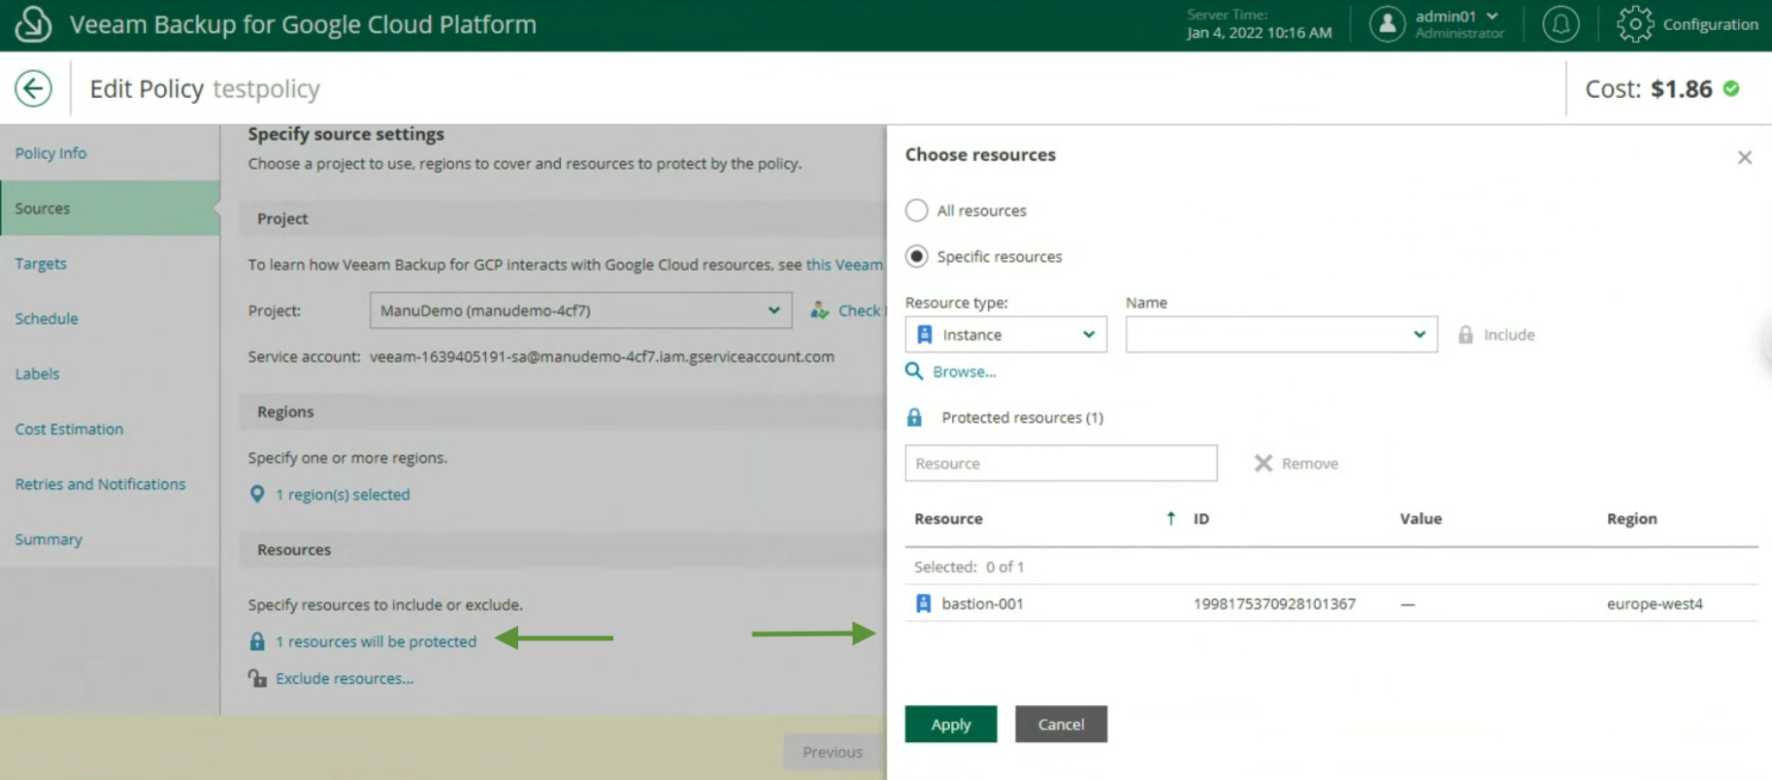Click the Cancel button

click(1061, 724)
